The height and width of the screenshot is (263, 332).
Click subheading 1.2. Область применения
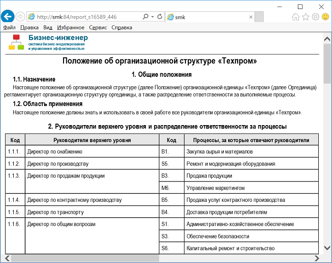coord(47,104)
